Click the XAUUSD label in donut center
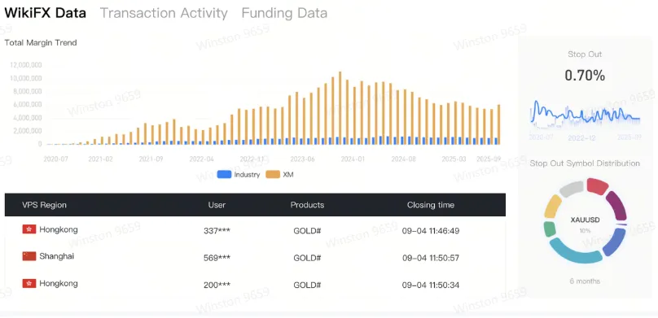658x318 pixels. click(585, 220)
